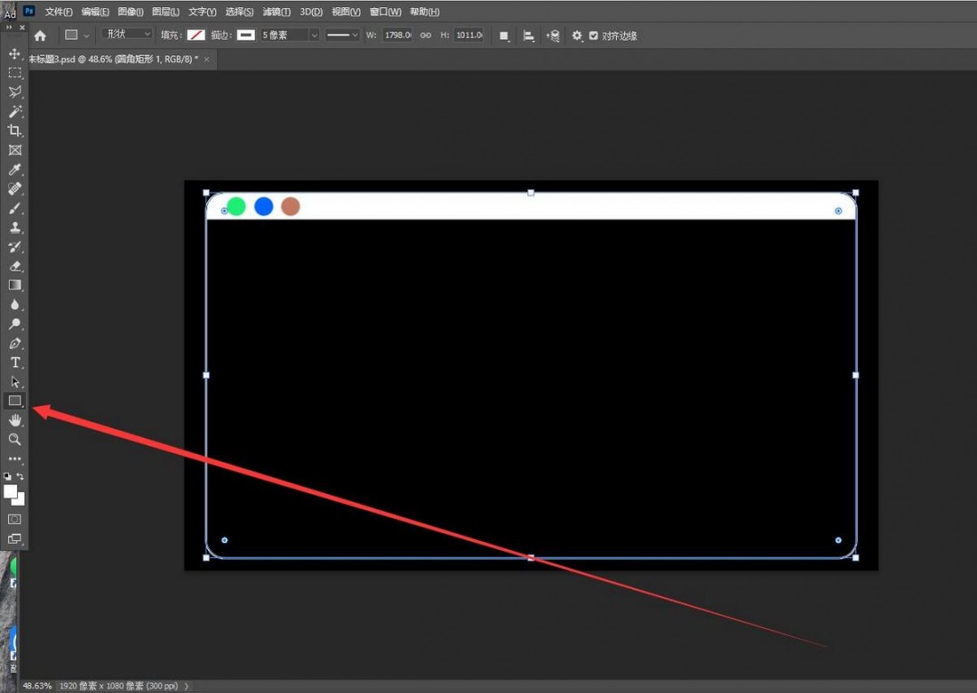The image size is (977, 693).
Task: Click the Home button in options bar
Action: coord(40,35)
